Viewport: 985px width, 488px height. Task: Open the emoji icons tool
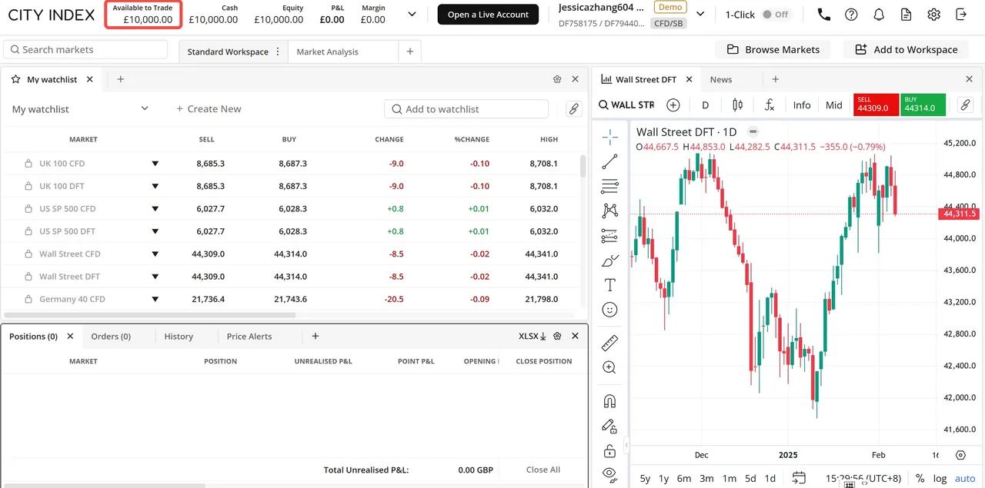click(609, 310)
